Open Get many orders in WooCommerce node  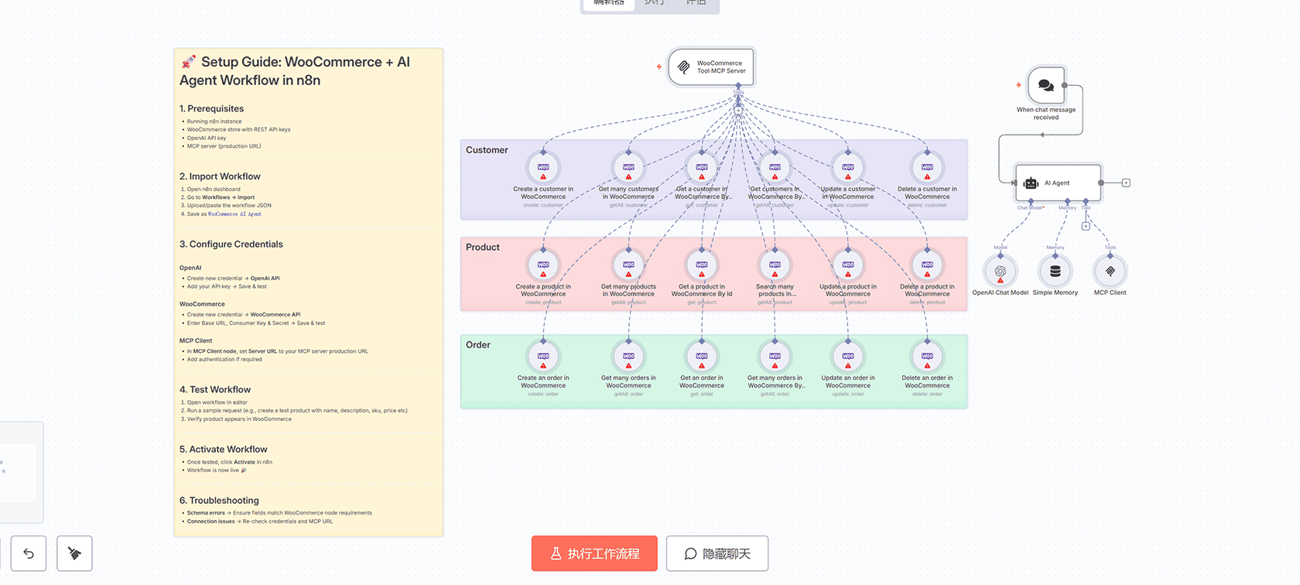click(628, 357)
